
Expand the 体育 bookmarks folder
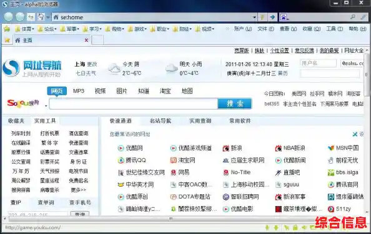tap(24, 29)
